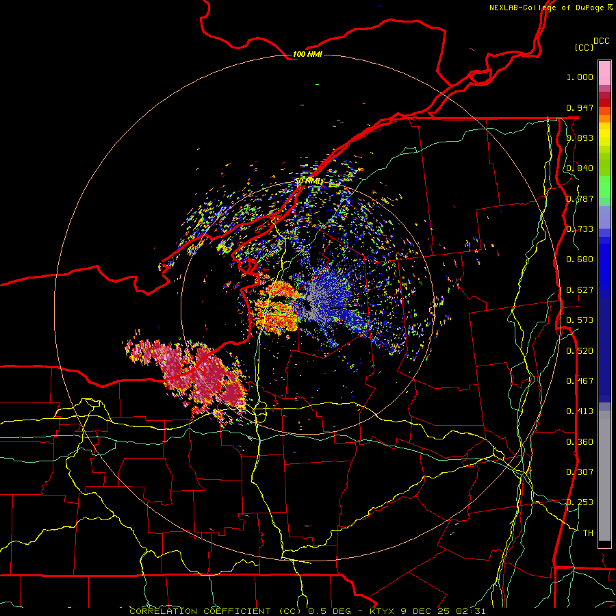Viewport: 616px width, 616px height.
Task: Select the 0.413 legend value
Action: tap(580, 411)
